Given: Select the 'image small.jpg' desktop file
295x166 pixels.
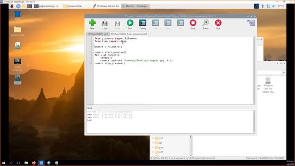Looking at the screenshot, I should pyautogui.click(x=18, y=65).
